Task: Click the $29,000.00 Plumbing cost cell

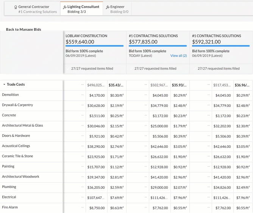Action: click(x=160, y=188)
